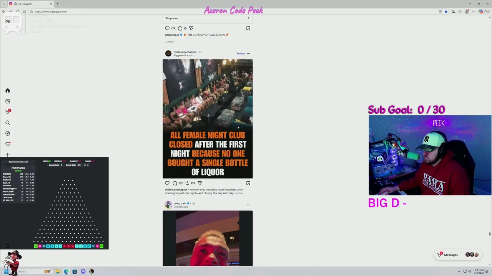This screenshot has height=276, width=492.
Task: Close the Instagram browser tab
Action: [x=50, y=4]
